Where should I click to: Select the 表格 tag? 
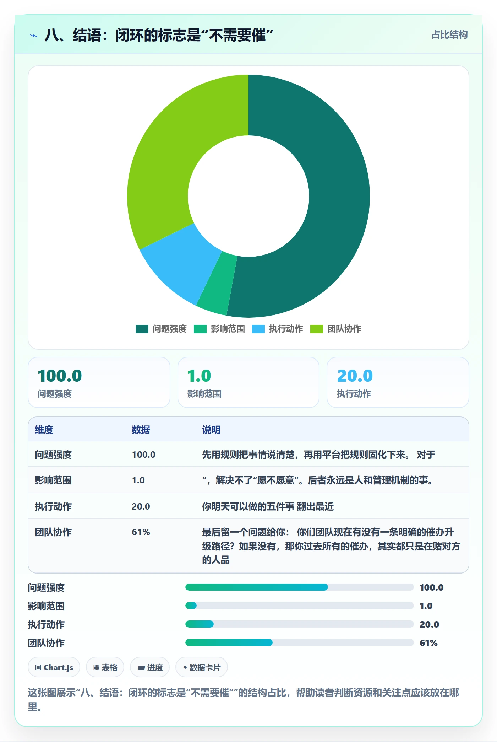105,667
